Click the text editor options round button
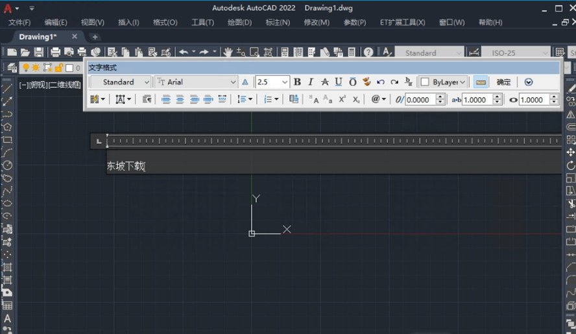This screenshot has width=576, height=334. coord(528,82)
